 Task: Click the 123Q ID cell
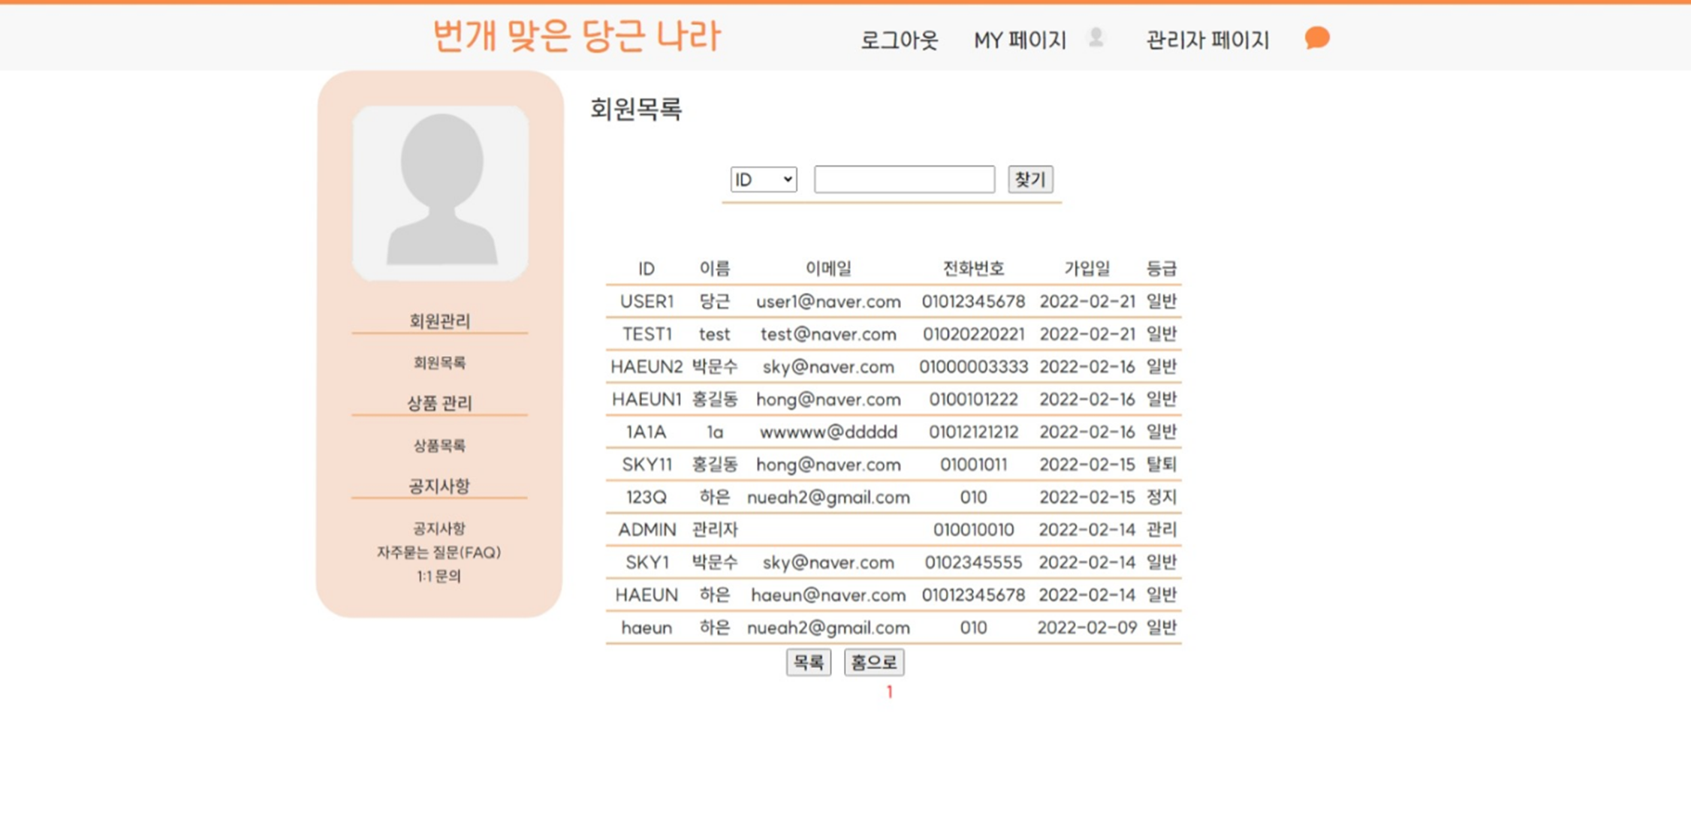click(647, 497)
